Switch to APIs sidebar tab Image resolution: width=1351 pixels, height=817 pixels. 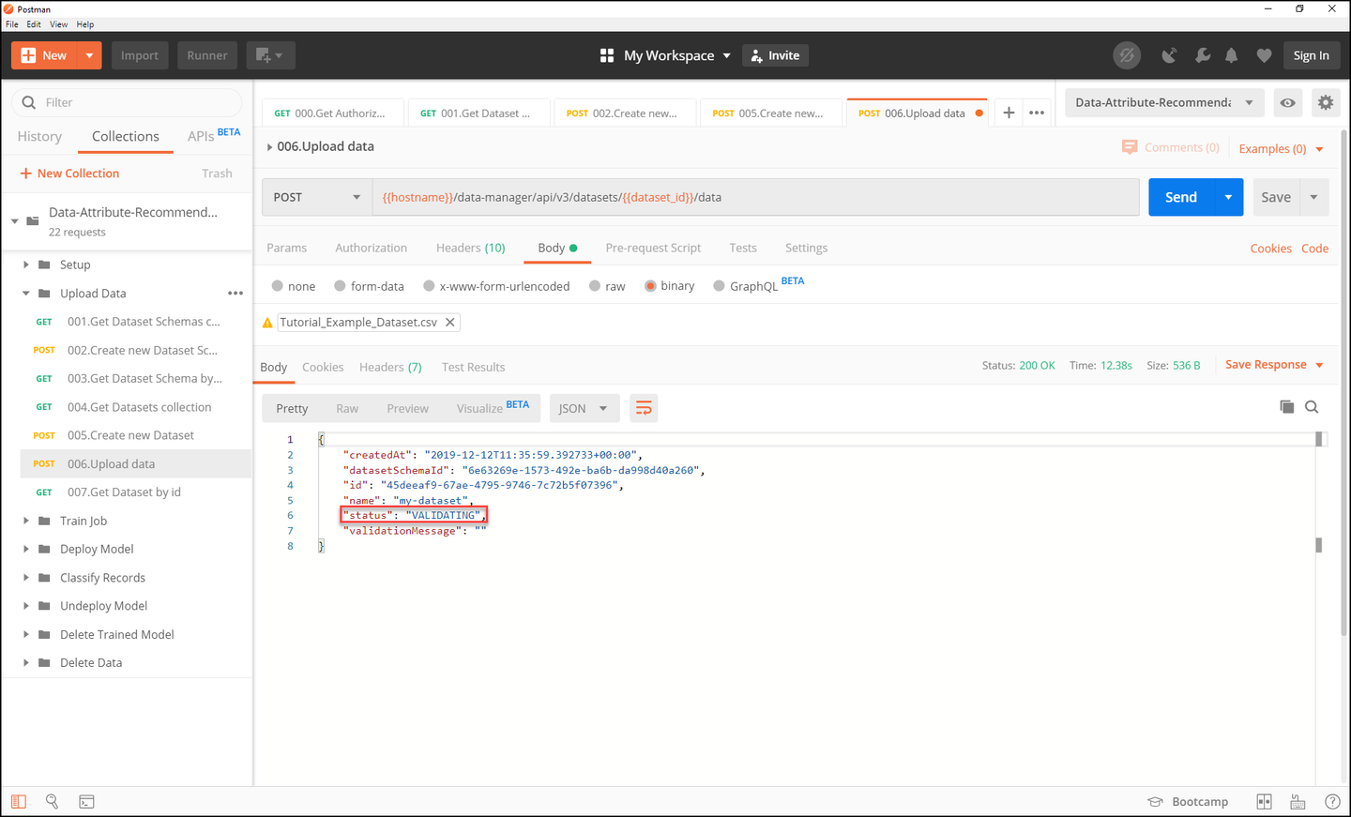point(201,136)
